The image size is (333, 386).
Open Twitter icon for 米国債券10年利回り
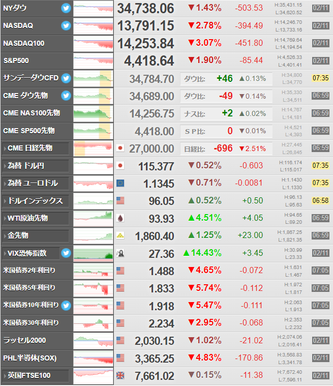pos(66,306)
